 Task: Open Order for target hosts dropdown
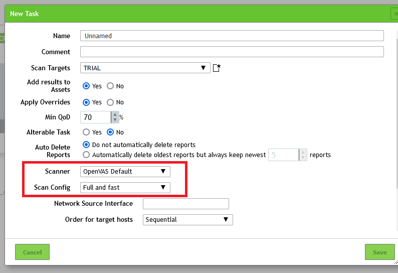click(x=188, y=220)
